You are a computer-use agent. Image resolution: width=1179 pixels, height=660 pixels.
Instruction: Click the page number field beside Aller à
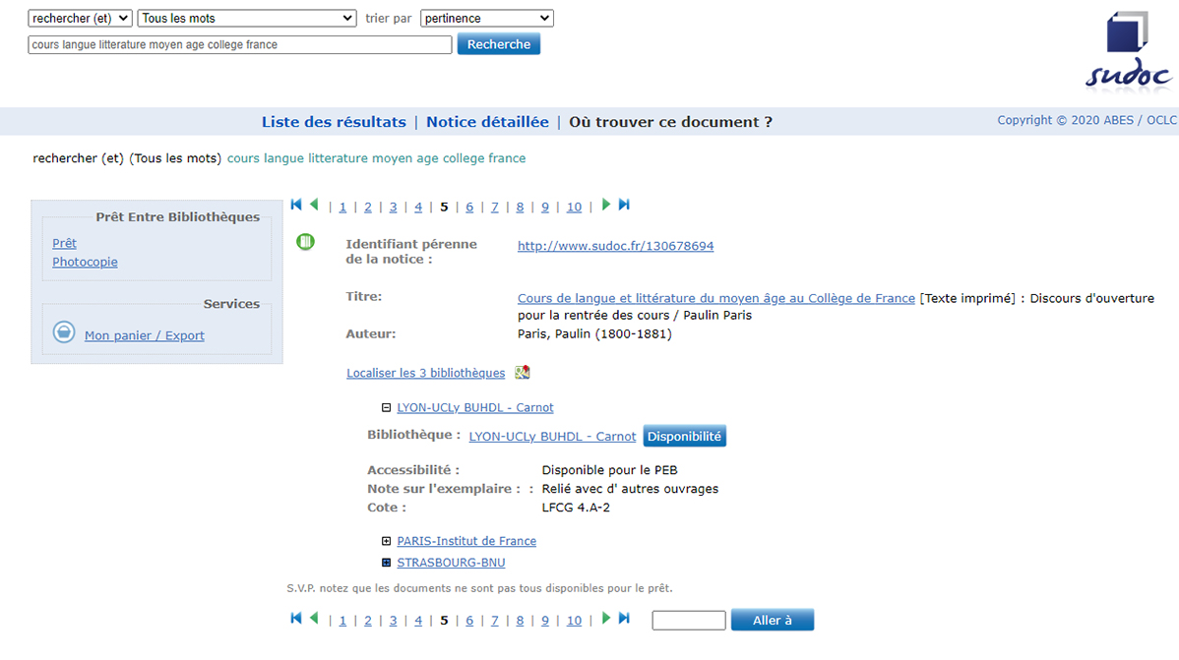pos(689,620)
